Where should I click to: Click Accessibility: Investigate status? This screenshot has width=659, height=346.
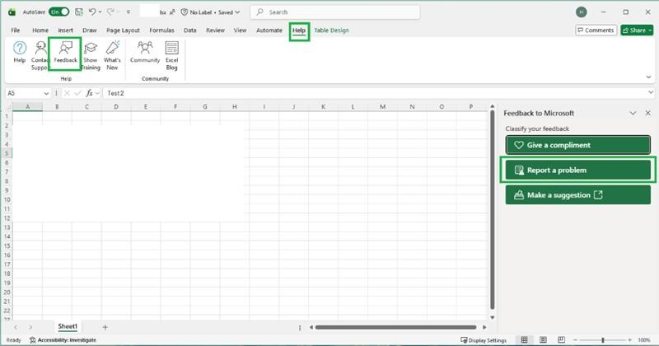(x=63, y=339)
